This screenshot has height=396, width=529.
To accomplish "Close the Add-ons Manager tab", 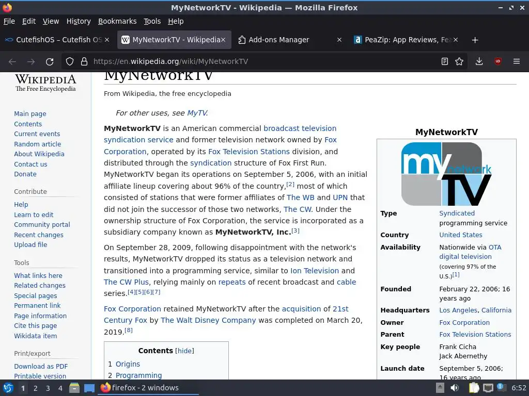I will [x=339, y=40].
